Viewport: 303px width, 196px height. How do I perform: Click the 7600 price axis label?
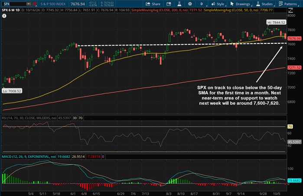point(291,44)
